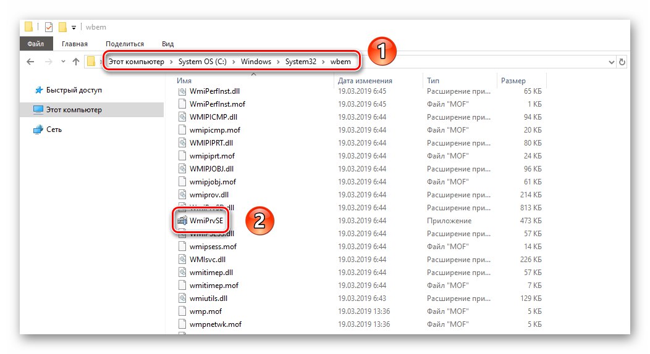Select the wmipicmp.mof file
Screen dimensions: 650x354
(x=215, y=130)
